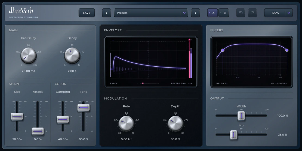
Task: Click the undo arrow icon
Action: [241, 13]
